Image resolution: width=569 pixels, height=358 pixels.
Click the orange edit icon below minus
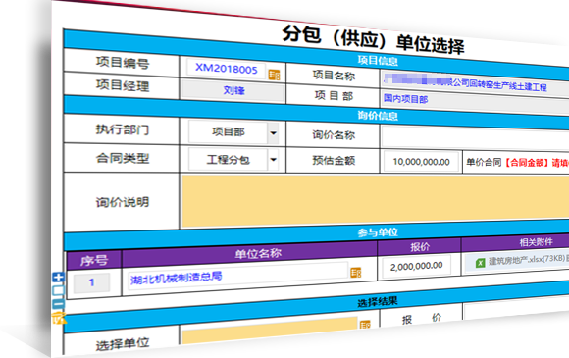coord(59,318)
